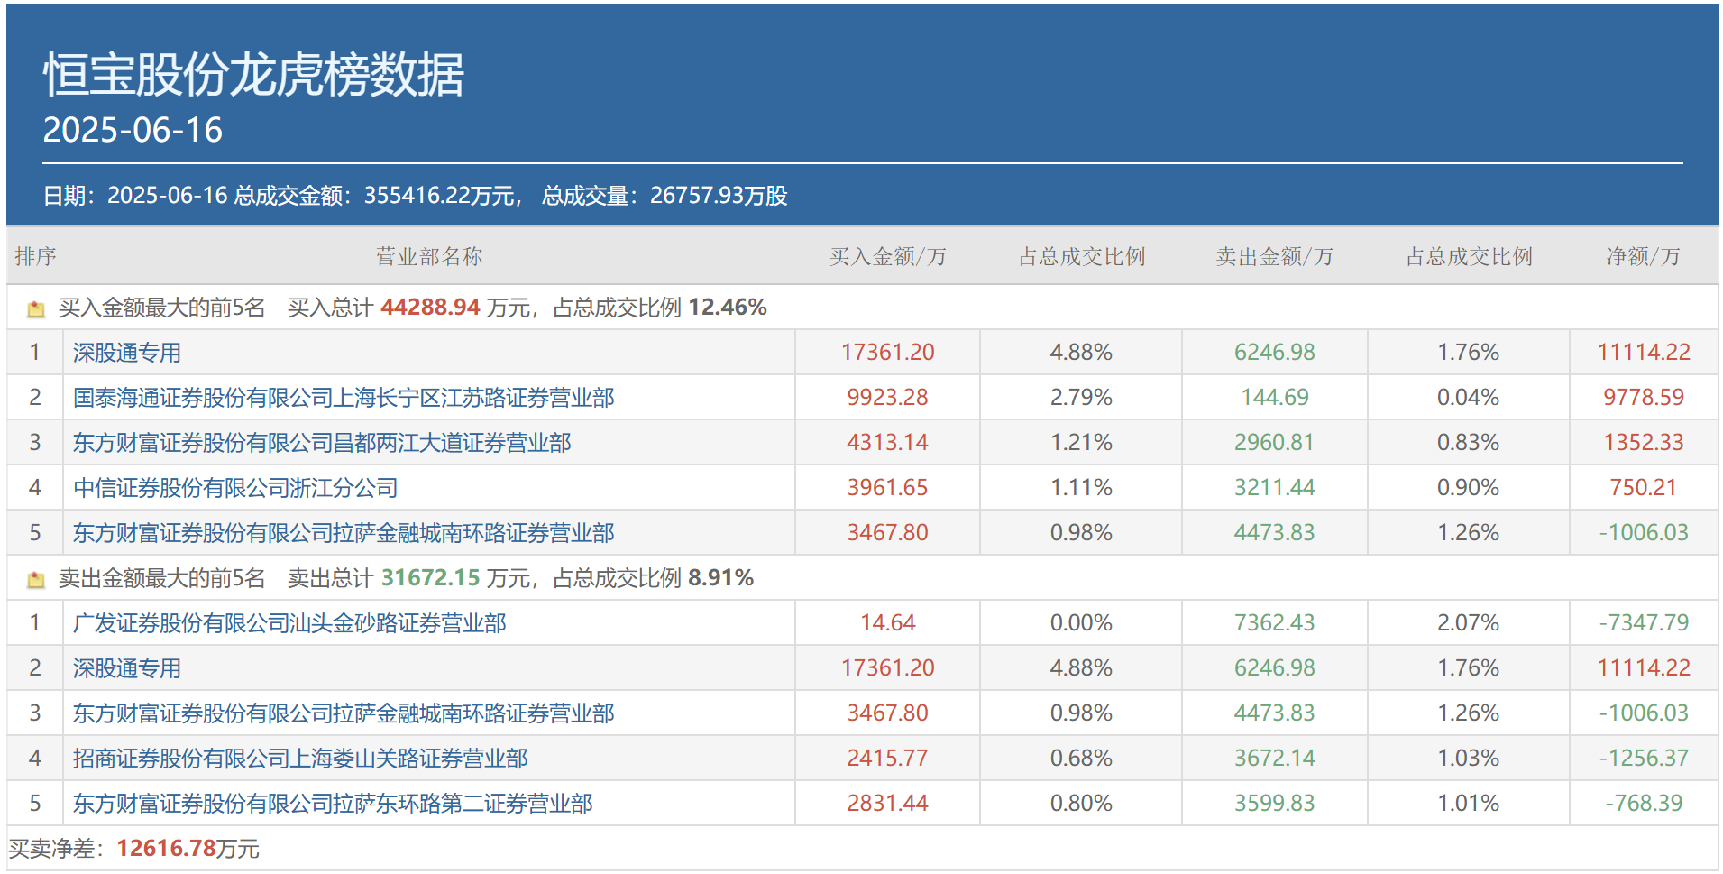
Task: Click the sell total amount 31672.15
Action: pos(430,578)
